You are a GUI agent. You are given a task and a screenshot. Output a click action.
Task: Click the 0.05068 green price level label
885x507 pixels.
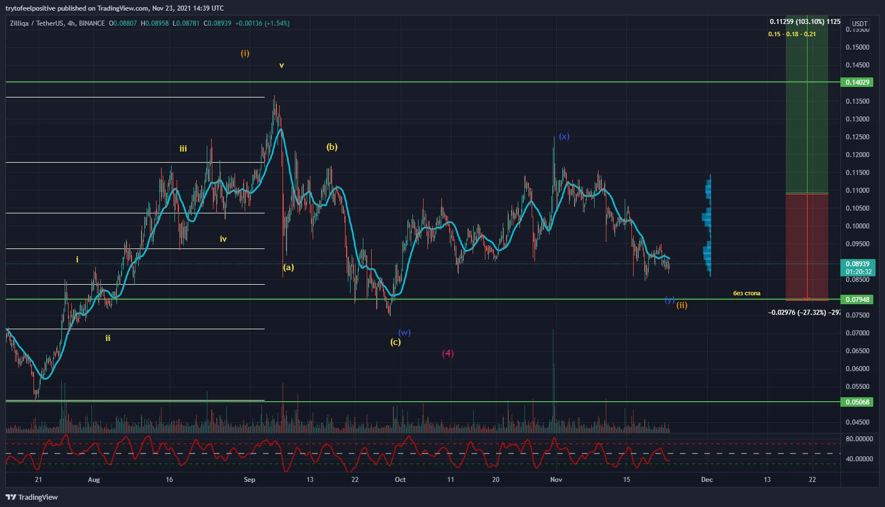857,402
